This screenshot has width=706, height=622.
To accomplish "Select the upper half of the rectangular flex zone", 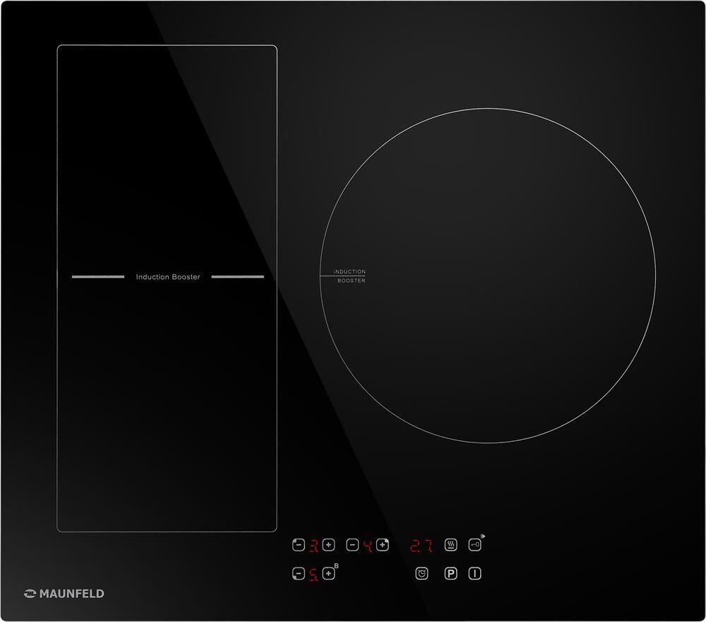I will tap(167, 159).
